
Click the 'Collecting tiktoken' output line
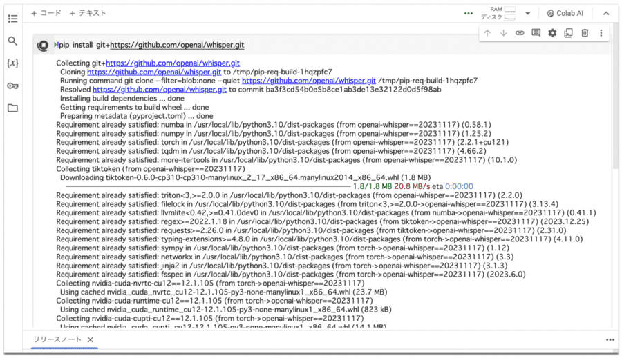151,169
